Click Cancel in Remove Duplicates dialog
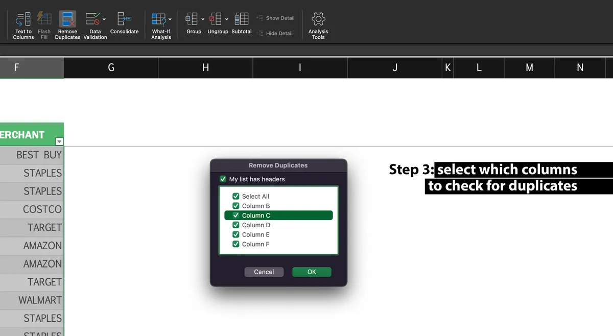The image size is (613, 336). (x=264, y=272)
